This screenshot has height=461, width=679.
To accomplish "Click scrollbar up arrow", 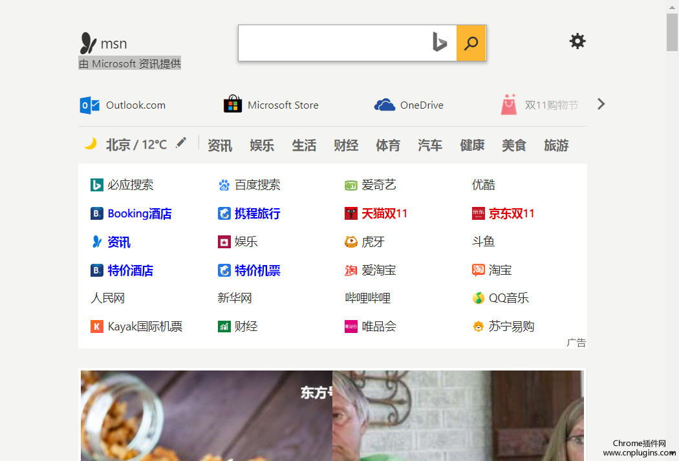I will [672, 6].
